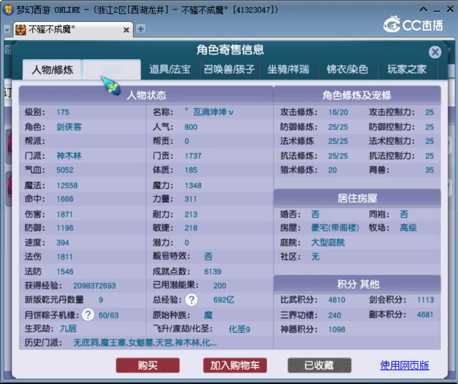Click the 不骚不成魔° tab avatar icon
Viewport: 458px width, 384px height.
click(21, 29)
